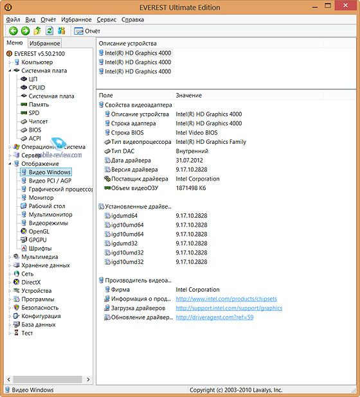This screenshot has width=360, height=397.
Task: Select the Тест hourglass icon
Action: [x=17, y=333]
